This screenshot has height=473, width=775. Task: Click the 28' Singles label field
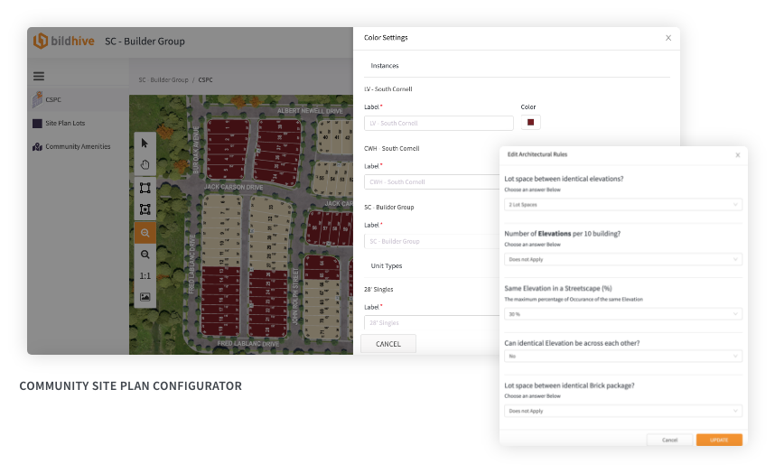click(432, 322)
